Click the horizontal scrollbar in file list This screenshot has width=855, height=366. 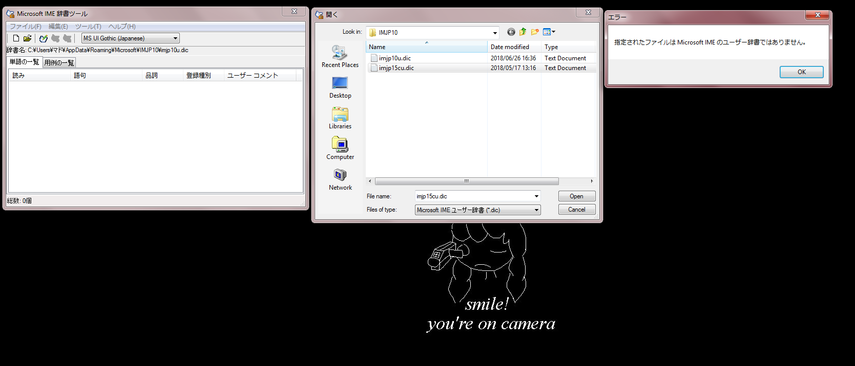click(466, 181)
